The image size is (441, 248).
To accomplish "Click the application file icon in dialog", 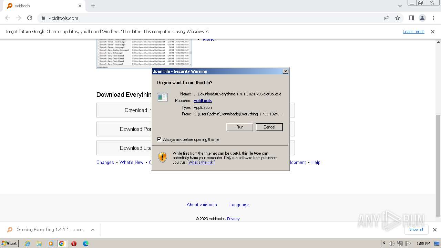I will (x=162, y=97).
